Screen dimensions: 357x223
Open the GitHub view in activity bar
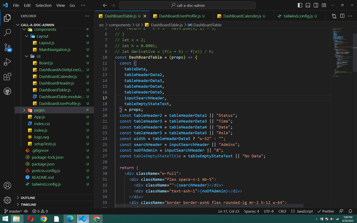[7, 91]
